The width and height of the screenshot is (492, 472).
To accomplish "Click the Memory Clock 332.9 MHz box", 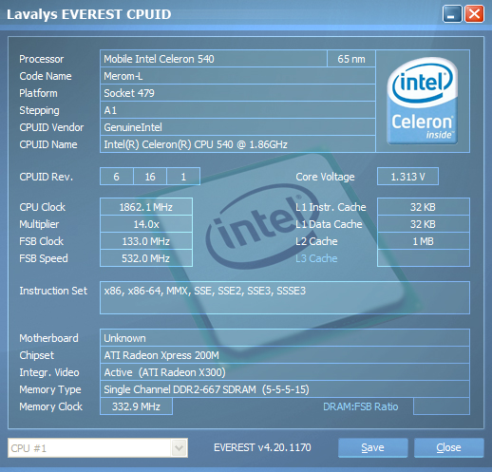I will click(x=136, y=406).
